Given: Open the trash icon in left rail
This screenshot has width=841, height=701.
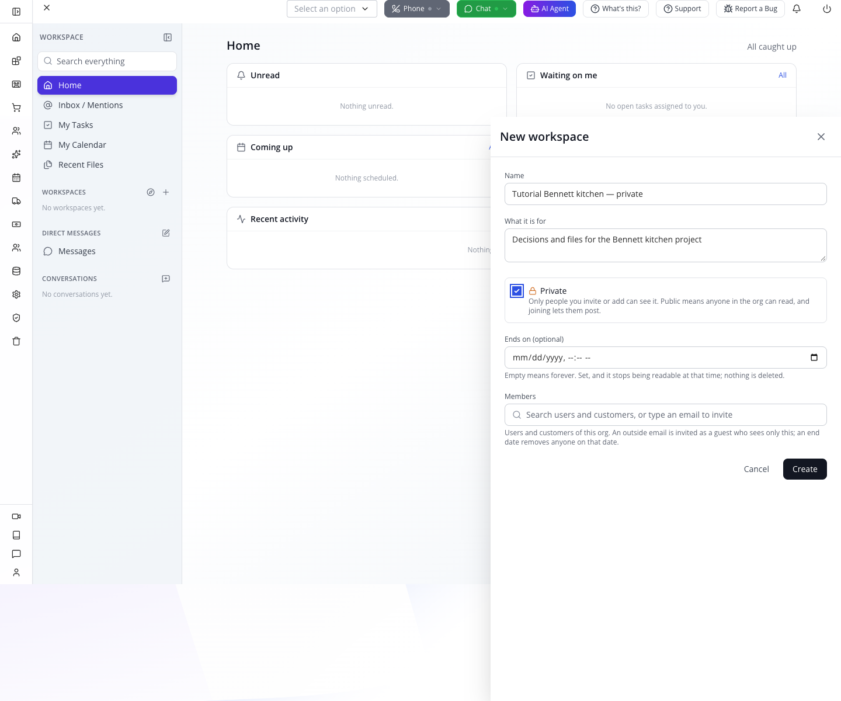Looking at the screenshot, I should (16, 341).
